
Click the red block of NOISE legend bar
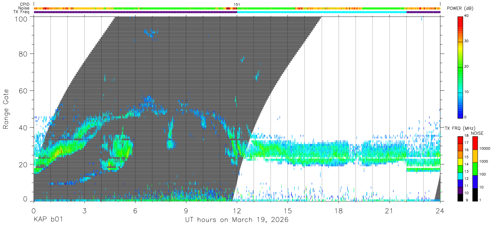475,143
